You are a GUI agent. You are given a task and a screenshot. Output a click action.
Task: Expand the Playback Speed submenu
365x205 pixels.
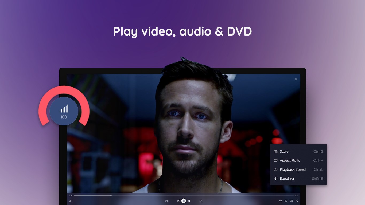coord(292,169)
